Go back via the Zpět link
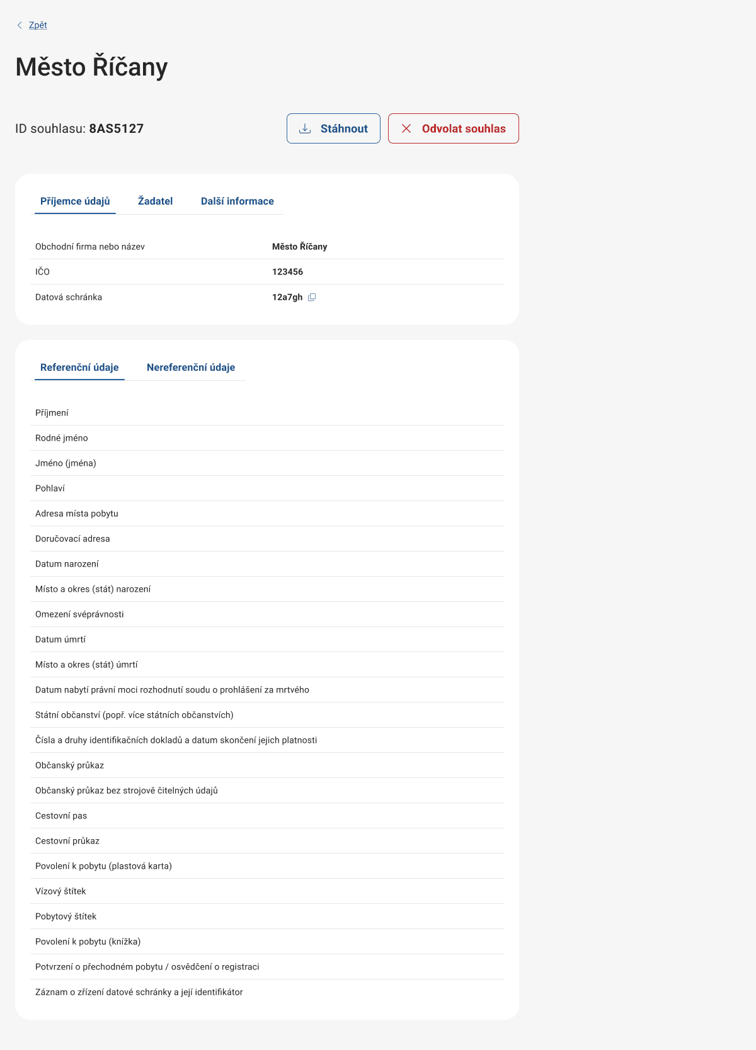Viewport: 756px width, 1050px height. [x=38, y=25]
